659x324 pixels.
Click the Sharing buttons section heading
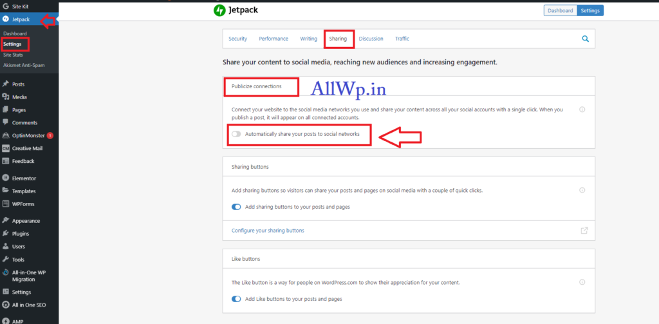(250, 167)
